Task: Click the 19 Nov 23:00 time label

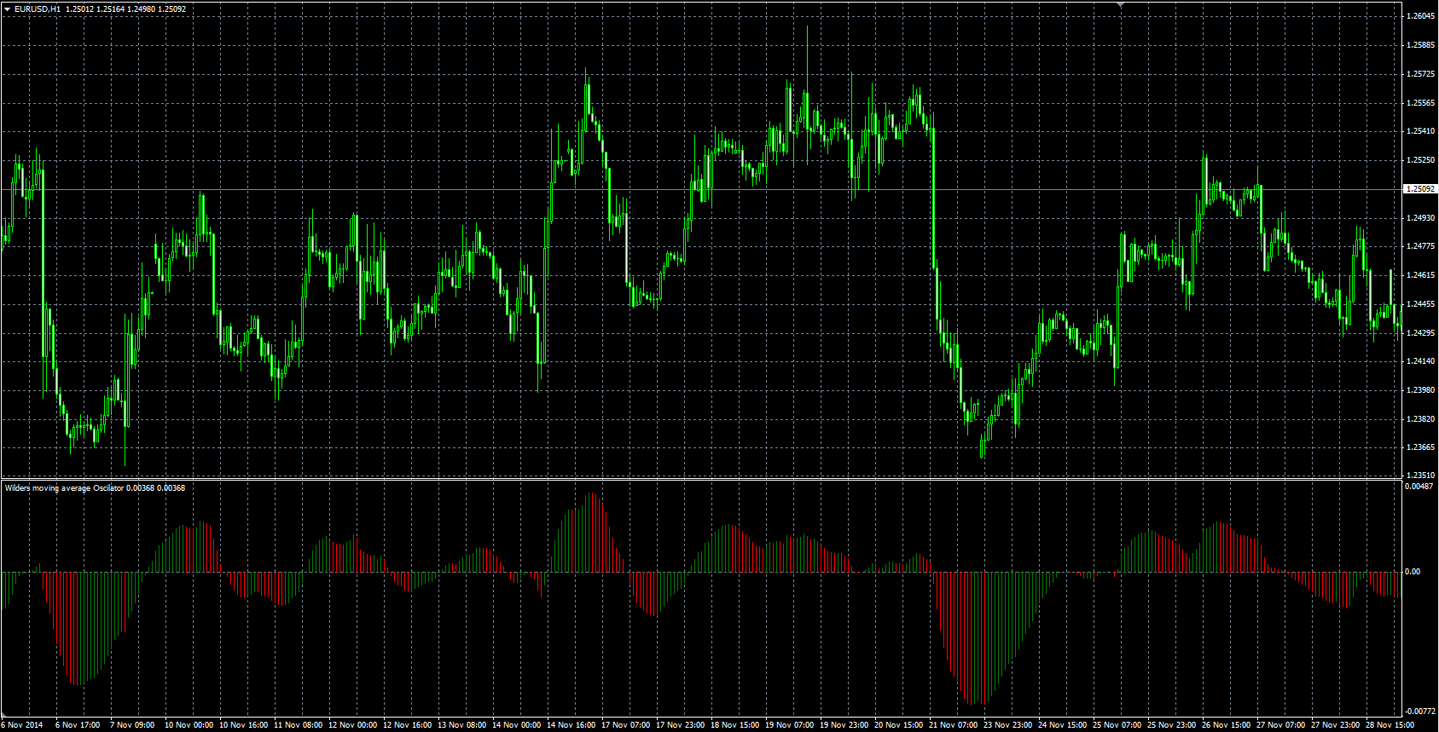Action: [844, 725]
